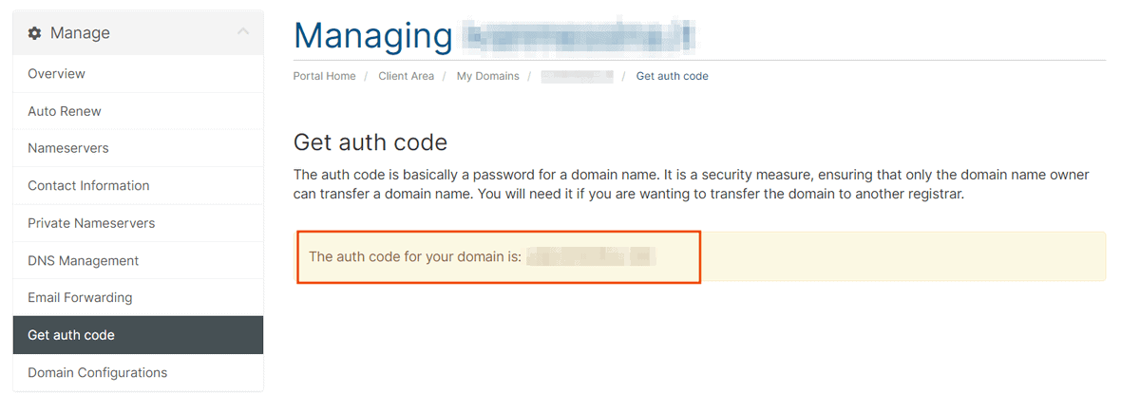1140x394 pixels.
Task: Open Private Nameservers section
Action: (x=138, y=223)
